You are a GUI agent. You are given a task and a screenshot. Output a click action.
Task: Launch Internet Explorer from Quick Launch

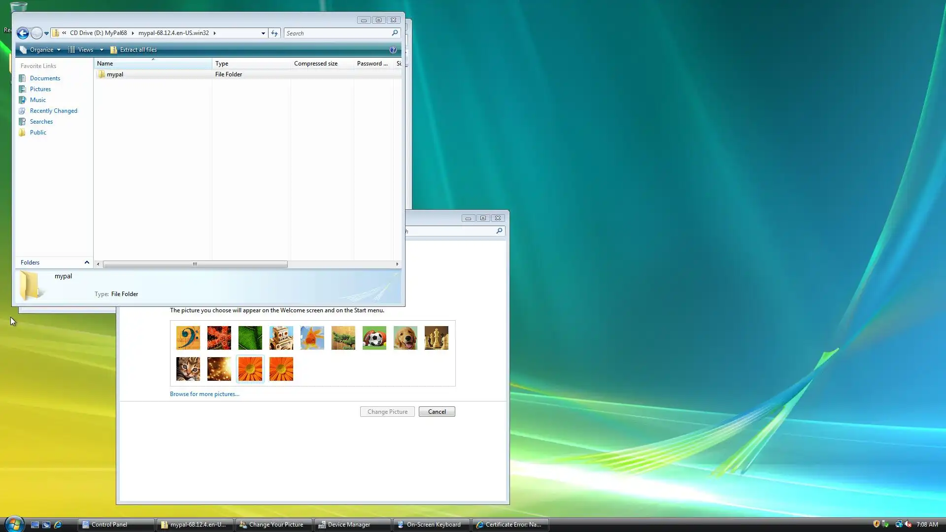click(x=58, y=525)
